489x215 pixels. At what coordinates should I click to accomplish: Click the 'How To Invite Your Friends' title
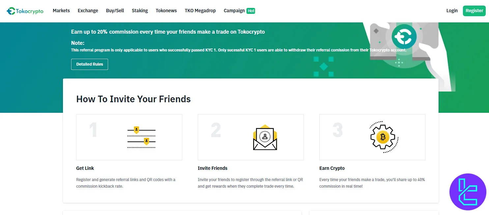[133, 99]
